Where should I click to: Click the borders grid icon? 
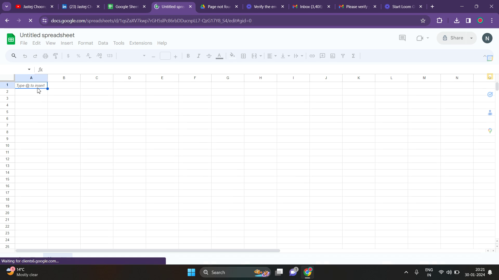pyautogui.click(x=244, y=56)
